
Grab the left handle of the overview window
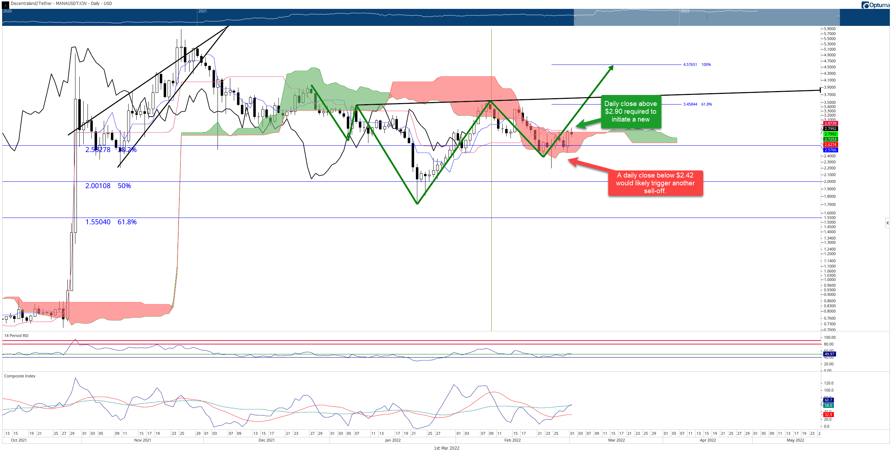(x=575, y=17)
